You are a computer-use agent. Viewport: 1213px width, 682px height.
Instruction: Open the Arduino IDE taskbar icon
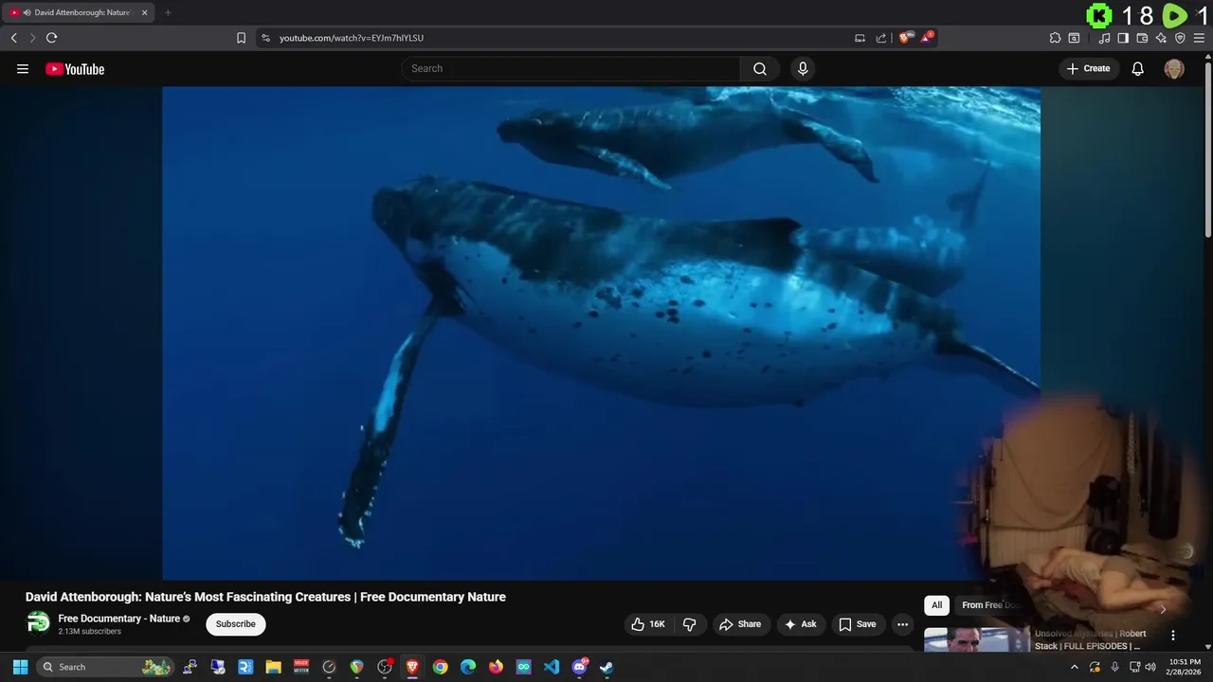click(523, 667)
